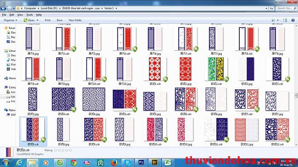Expand the Organize dropdown
298x167 pixels.
point(11,20)
